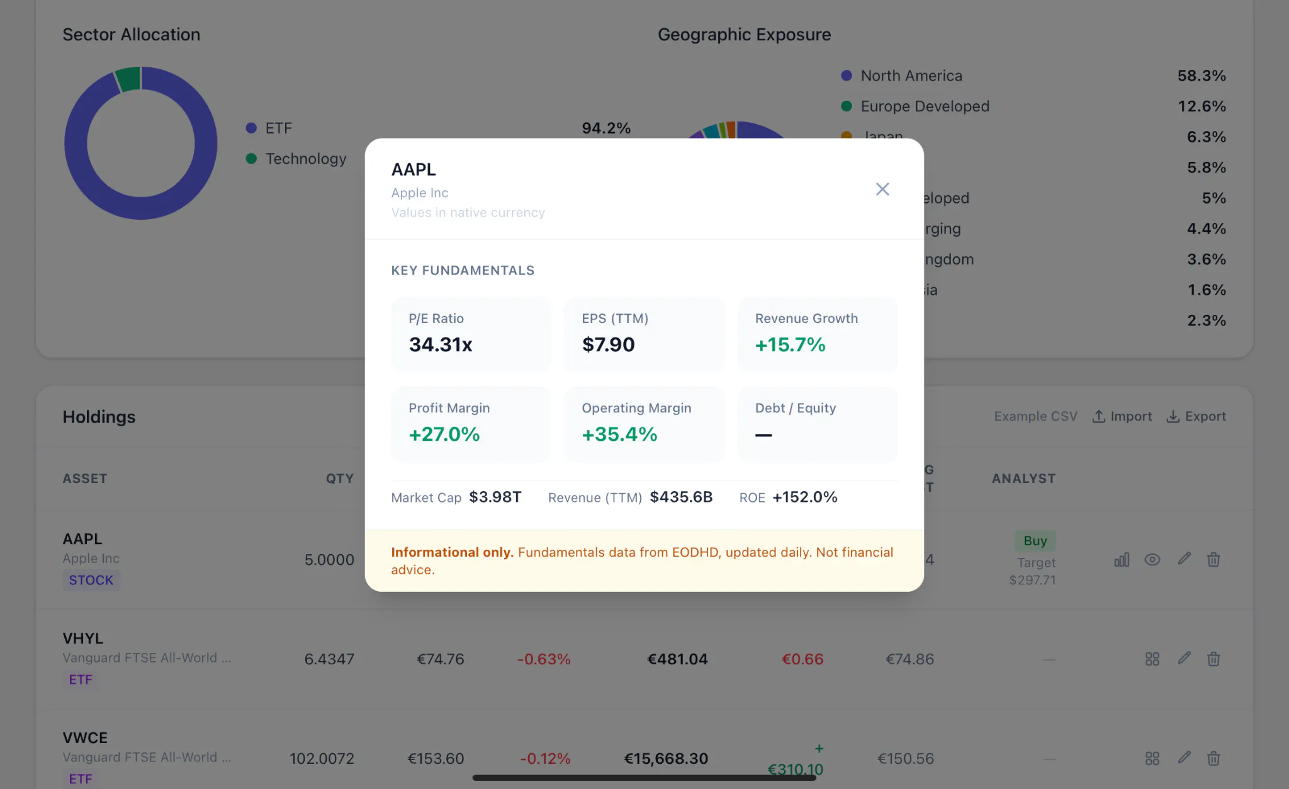Click the North America legend dot

click(847, 76)
